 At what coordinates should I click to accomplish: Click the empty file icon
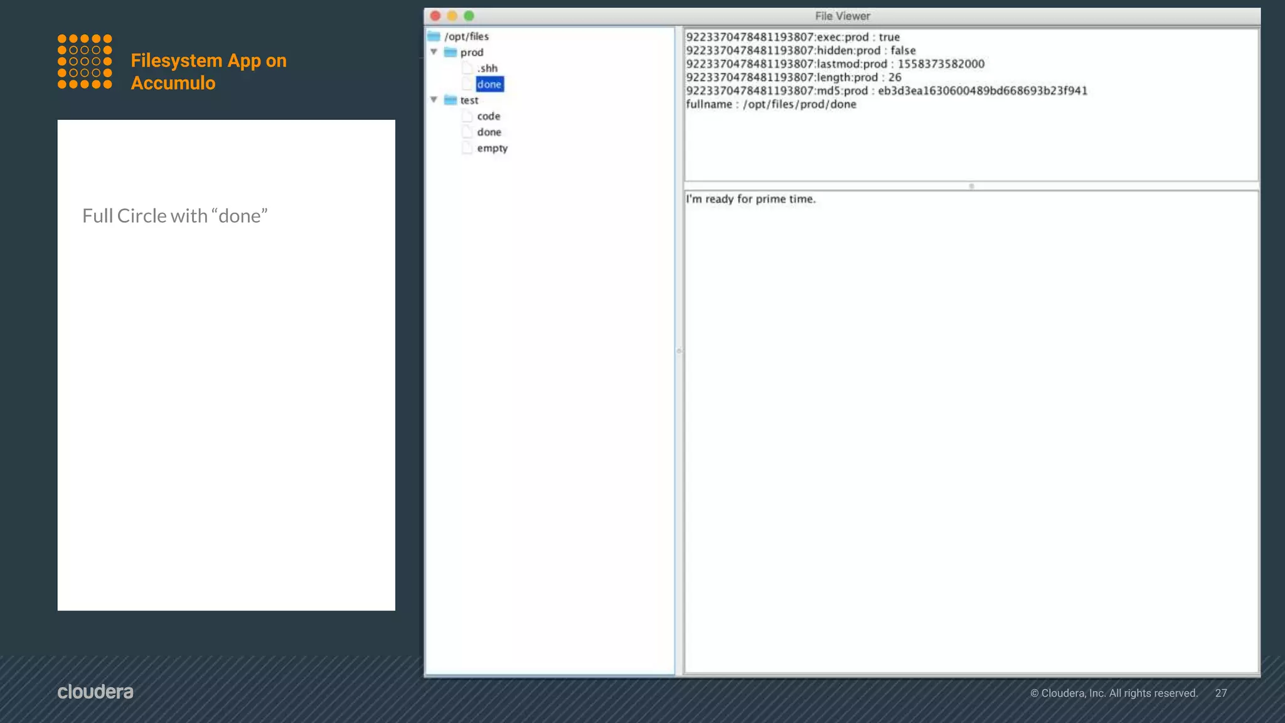[x=467, y=148]
